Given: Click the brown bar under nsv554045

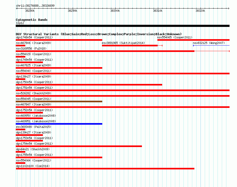Looking at the screenshot, I should tap(59, 101).
